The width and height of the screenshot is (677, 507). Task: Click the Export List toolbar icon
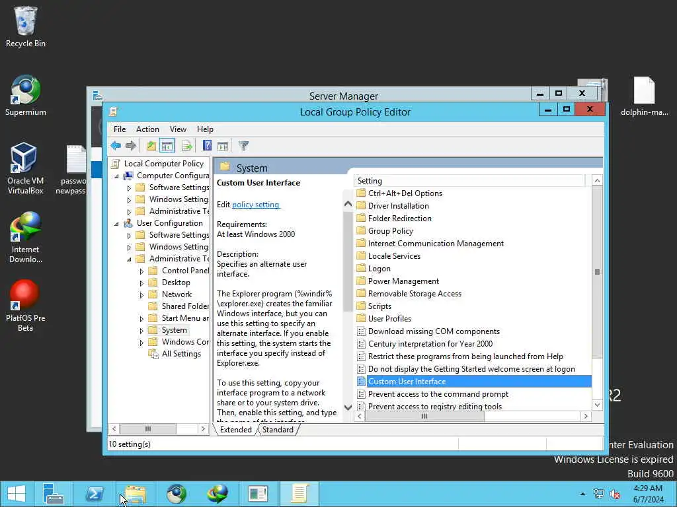[186, 146]
